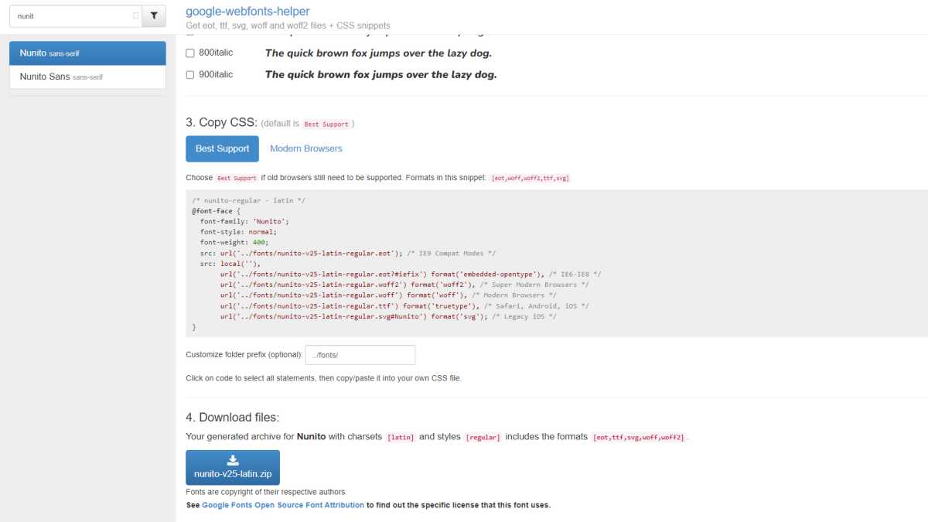Image resolution: width=928 pixels, height=522 pixels.
Task: Click the "Best Support" tag beside "default is"
Action: click(326, 124)
